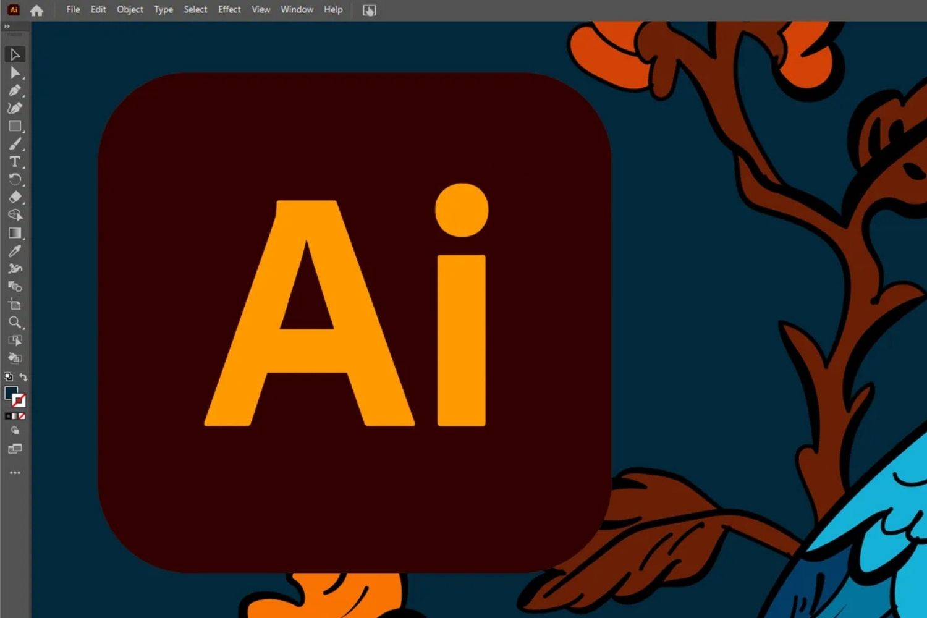Select the Zoom tool
This screenshot has width=927, height=618.
(15, 323)
